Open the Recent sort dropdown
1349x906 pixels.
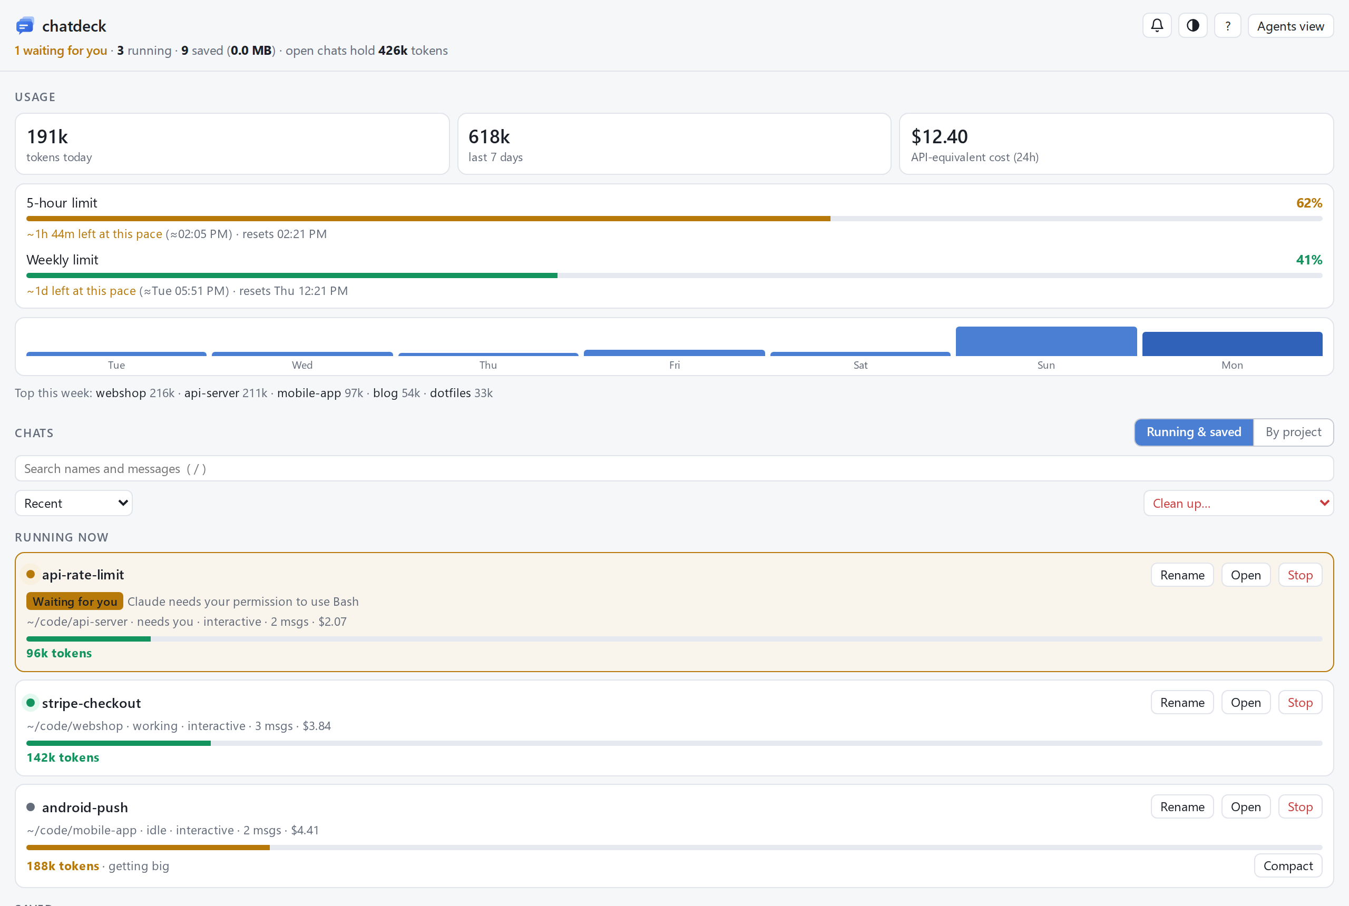(73, 503)
